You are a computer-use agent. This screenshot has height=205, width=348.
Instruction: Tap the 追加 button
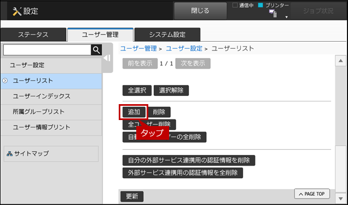click(134, 112)
